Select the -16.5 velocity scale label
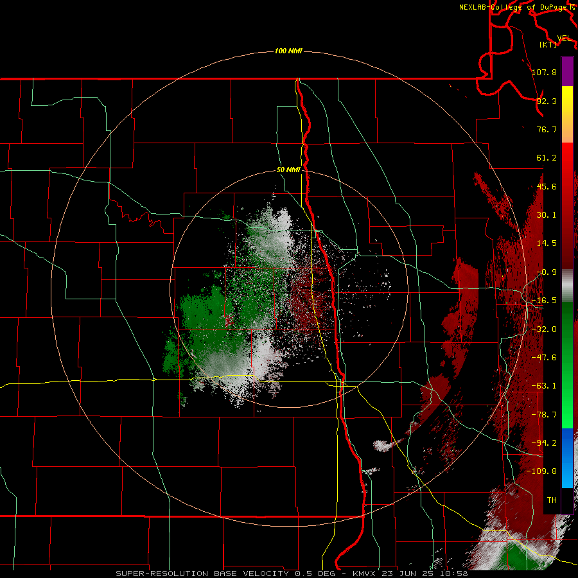Image resolution: width=578 pixels, height=578 pixels. (x=544, y=301)
